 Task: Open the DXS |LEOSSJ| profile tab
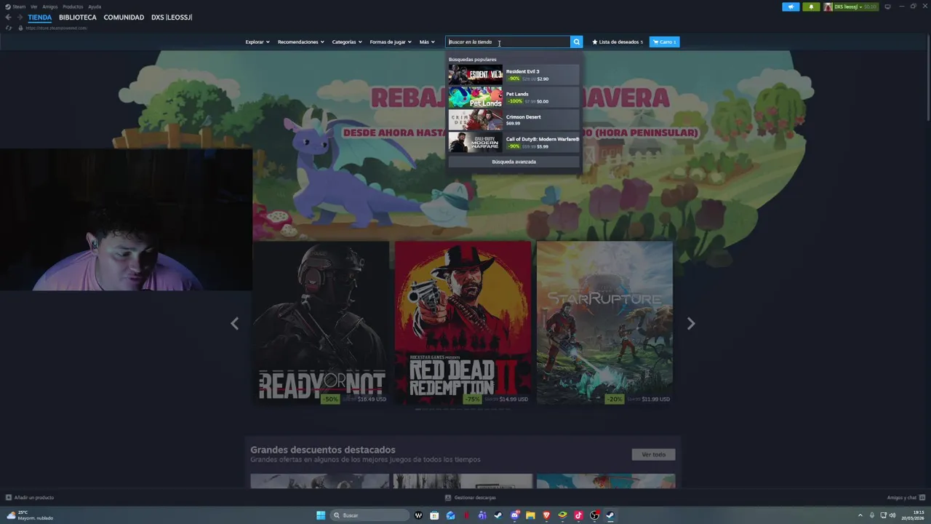click(172, 17)
